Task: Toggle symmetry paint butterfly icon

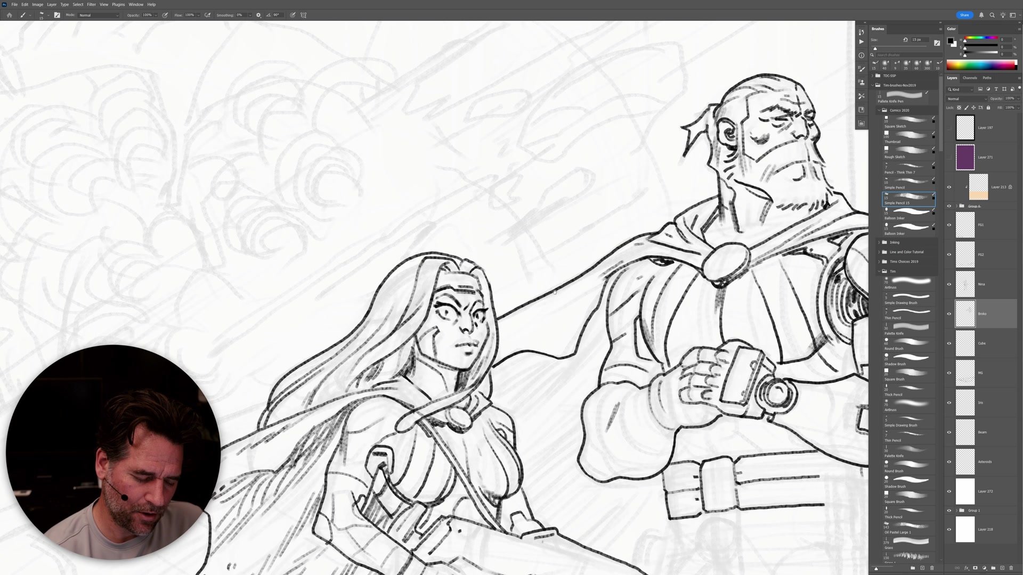Action: click(x=304, y=15)
